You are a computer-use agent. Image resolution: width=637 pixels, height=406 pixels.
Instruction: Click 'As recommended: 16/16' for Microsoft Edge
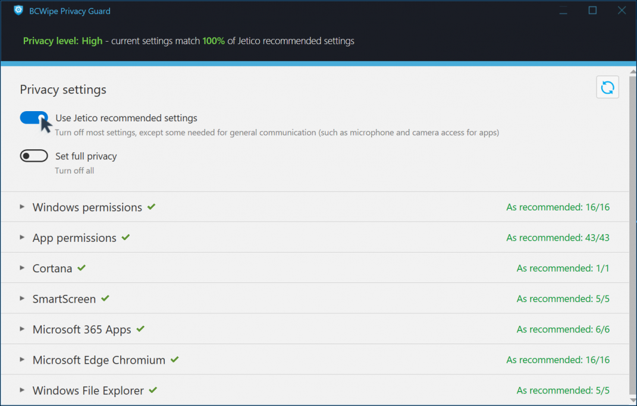557,360
